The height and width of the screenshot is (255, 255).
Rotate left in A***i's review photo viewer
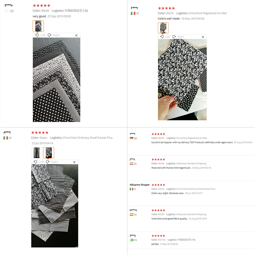[39, 162]
